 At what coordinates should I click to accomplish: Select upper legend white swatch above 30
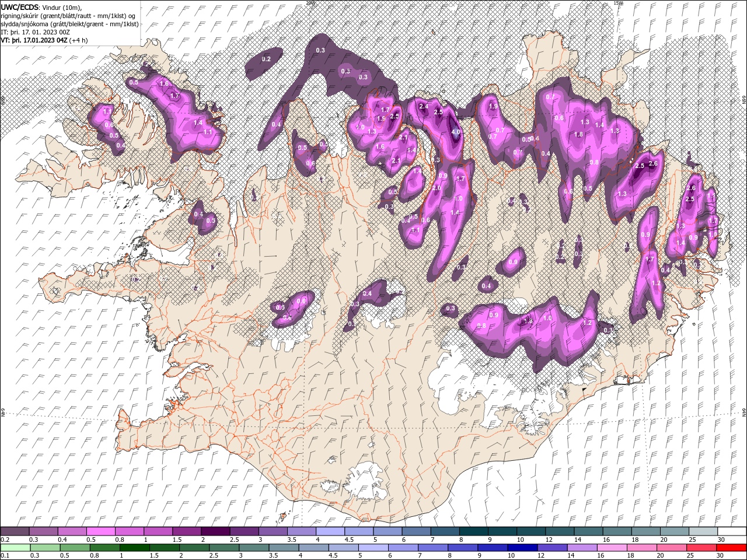click(x=732, y=531)
